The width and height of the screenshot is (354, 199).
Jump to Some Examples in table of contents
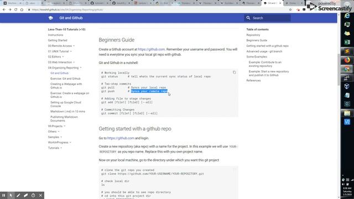click(257, 56)
